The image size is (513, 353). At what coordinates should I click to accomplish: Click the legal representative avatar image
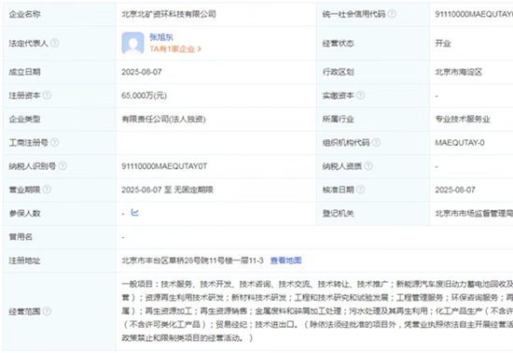132,43
